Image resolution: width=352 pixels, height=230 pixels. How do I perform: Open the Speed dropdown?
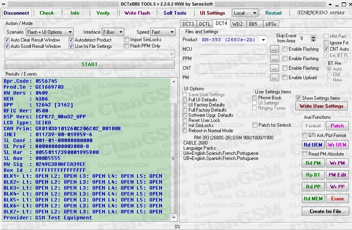click(162, 32)
